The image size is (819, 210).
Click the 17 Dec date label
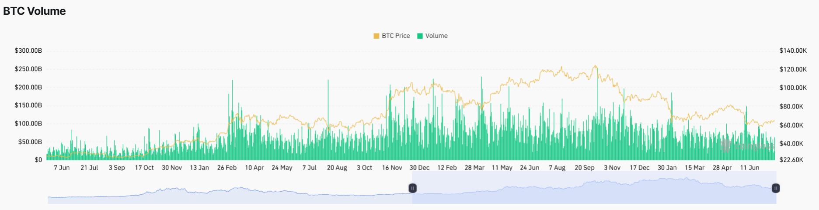640,168
